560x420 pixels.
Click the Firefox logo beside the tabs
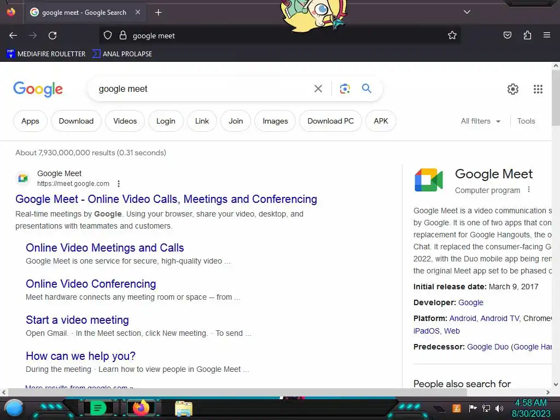click(11, 12)
